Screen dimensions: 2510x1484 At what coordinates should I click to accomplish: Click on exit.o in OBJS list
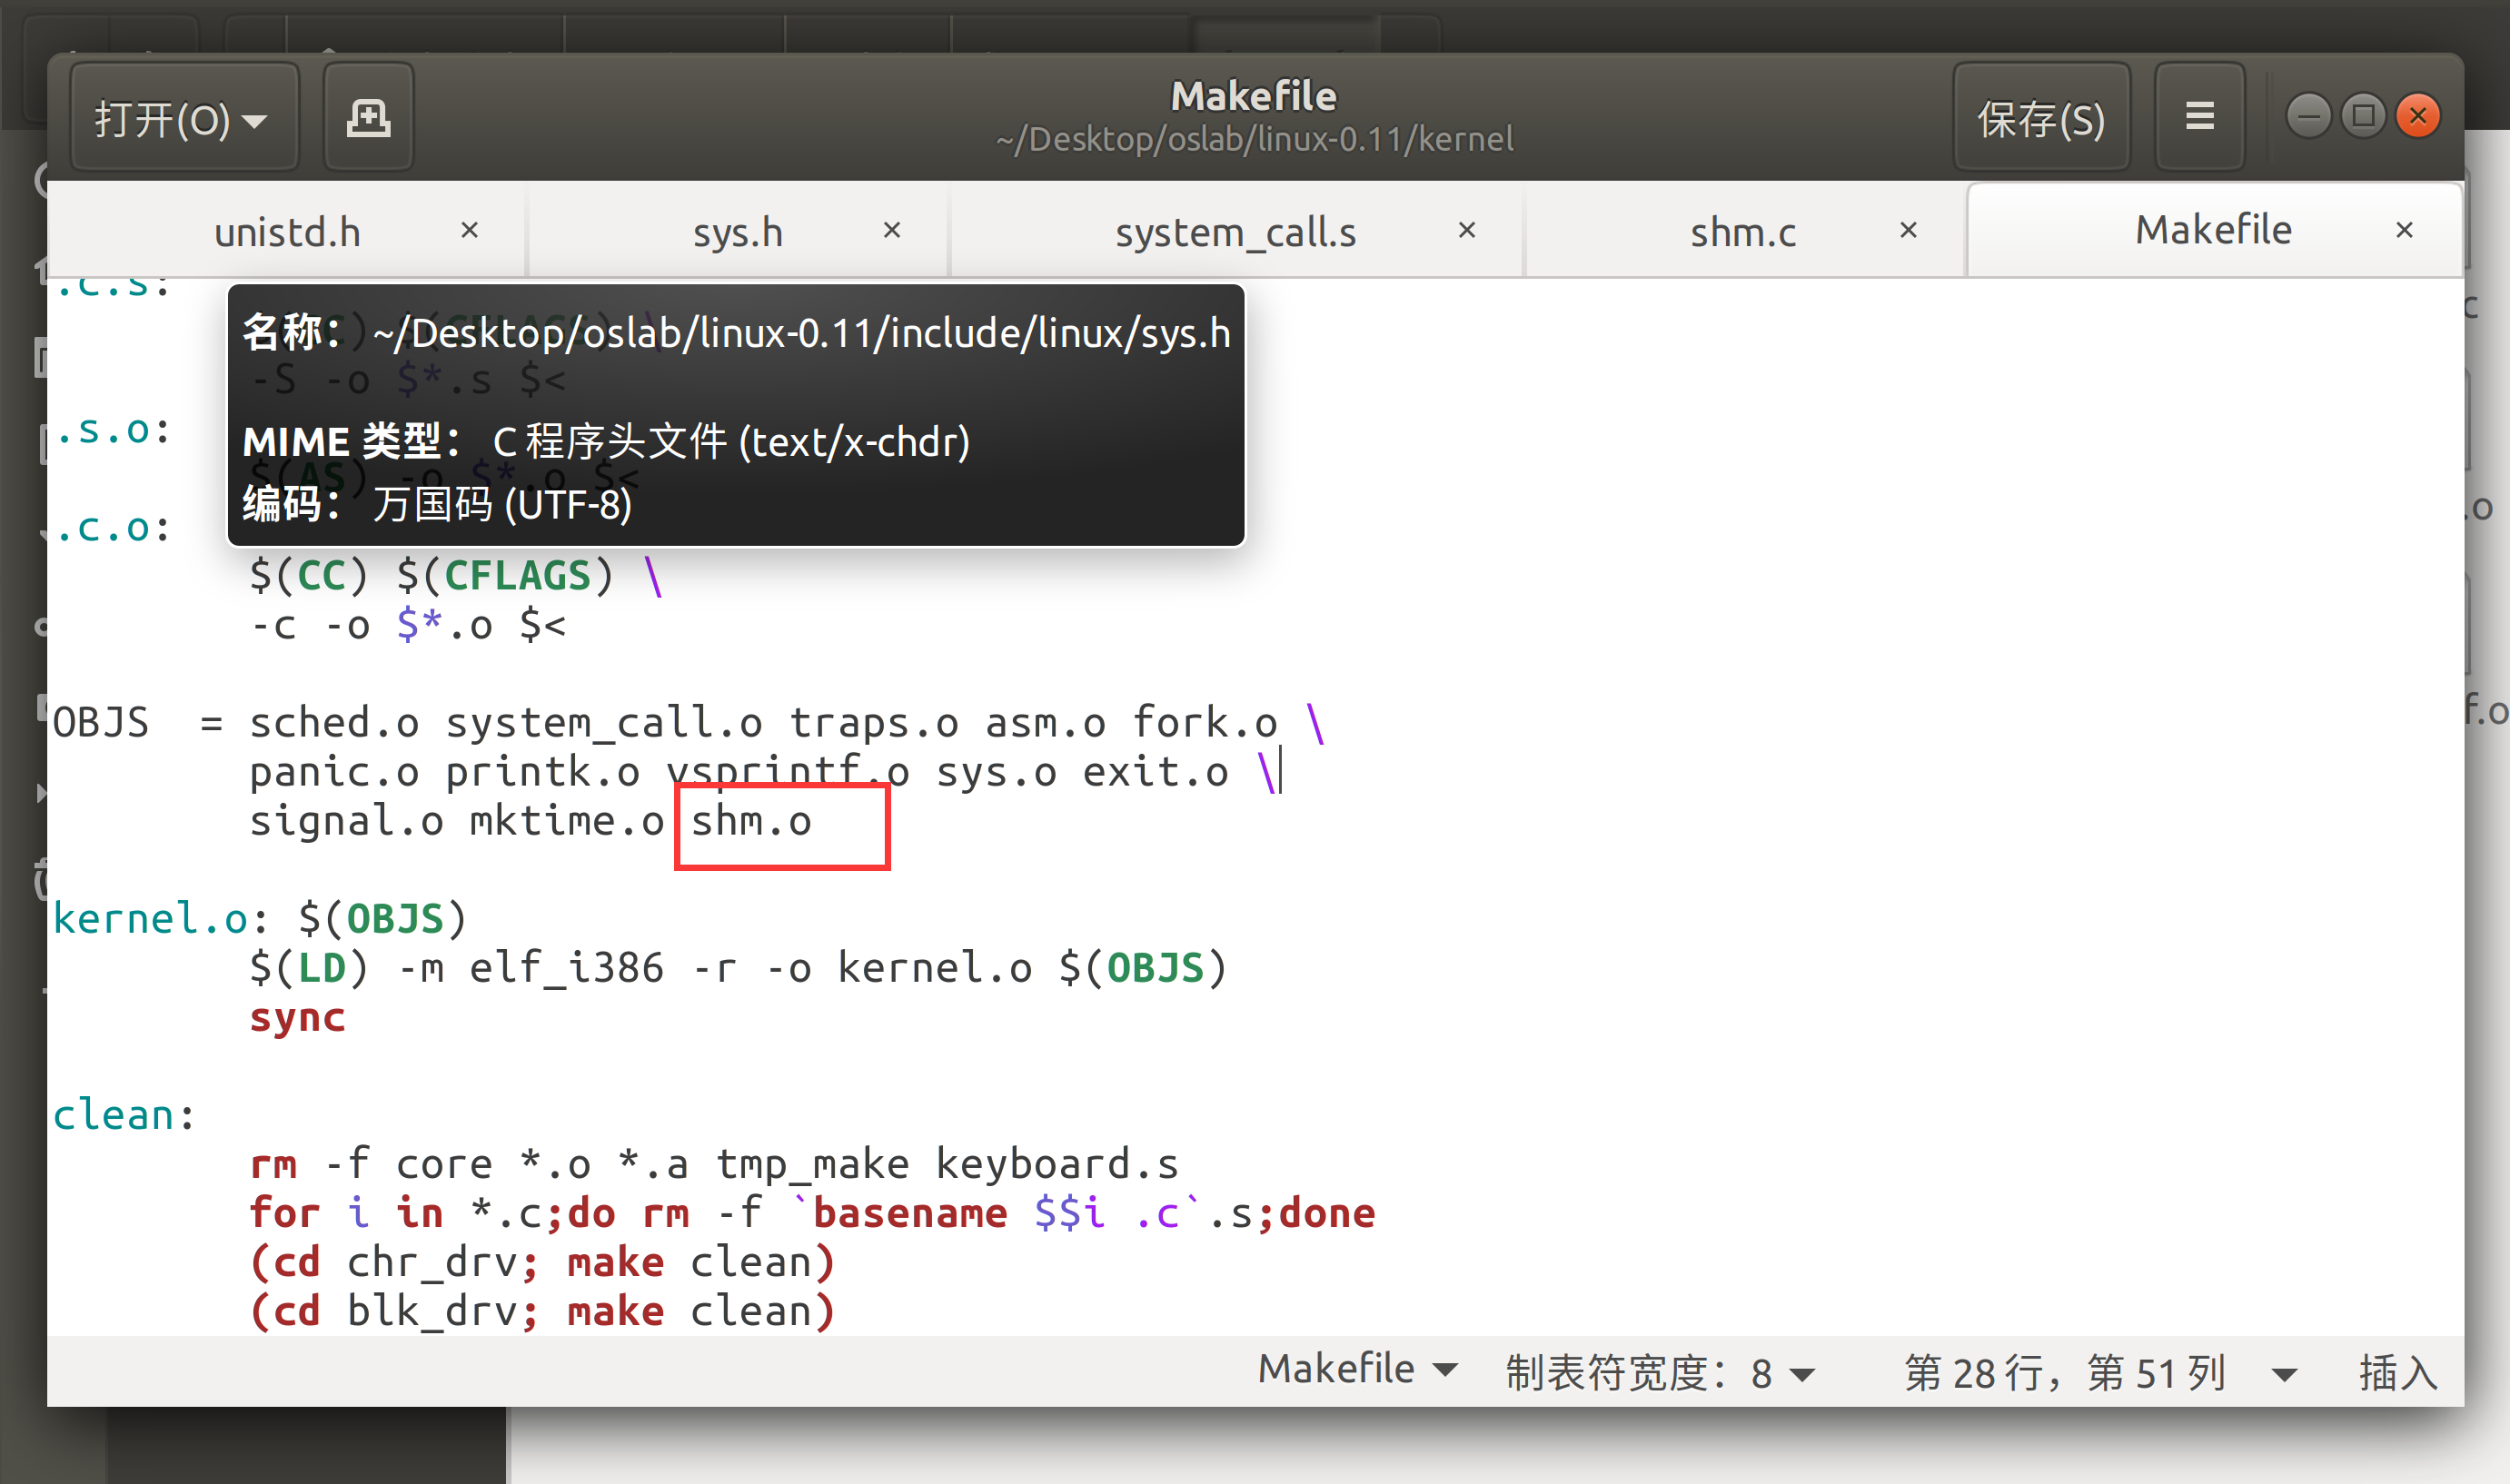point(1156,772)
